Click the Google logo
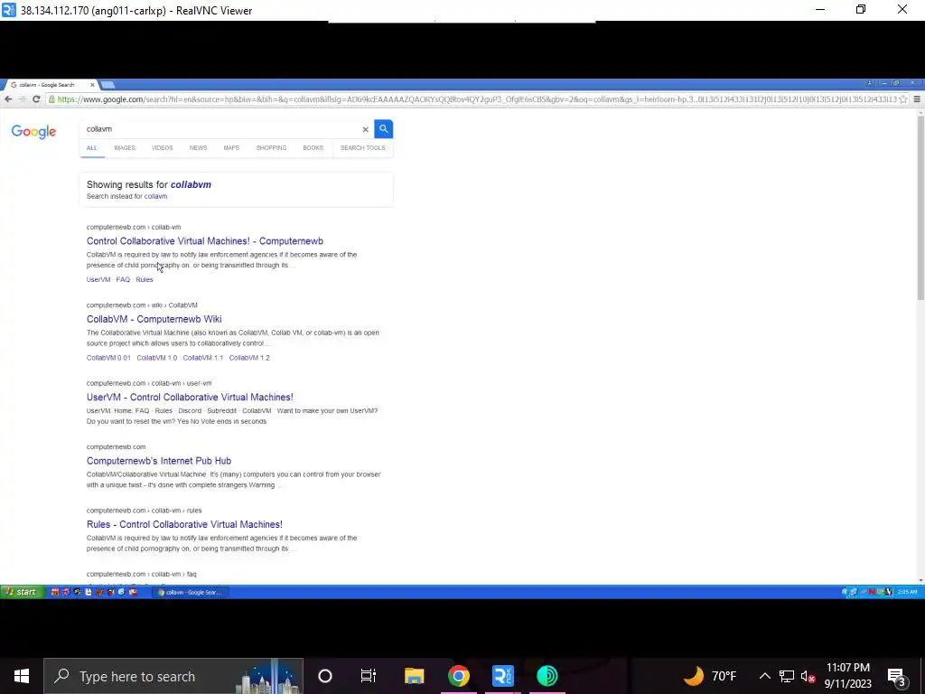The image size is (925, 694). (x=33, y=132)
